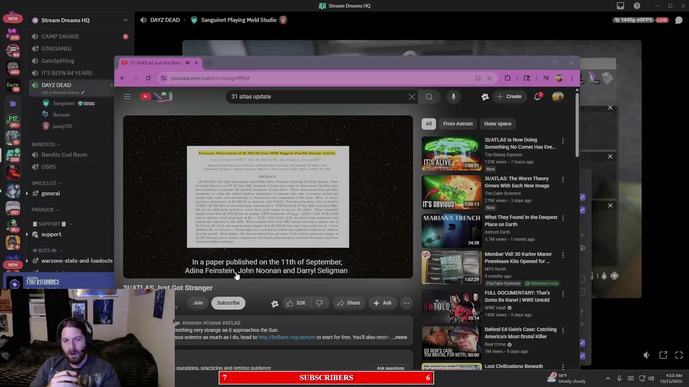
Task: Open Stream Dreams HQ server dropdown
Action: (125, 20)
